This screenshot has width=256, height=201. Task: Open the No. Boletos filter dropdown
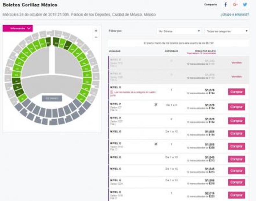pos(179,31)
